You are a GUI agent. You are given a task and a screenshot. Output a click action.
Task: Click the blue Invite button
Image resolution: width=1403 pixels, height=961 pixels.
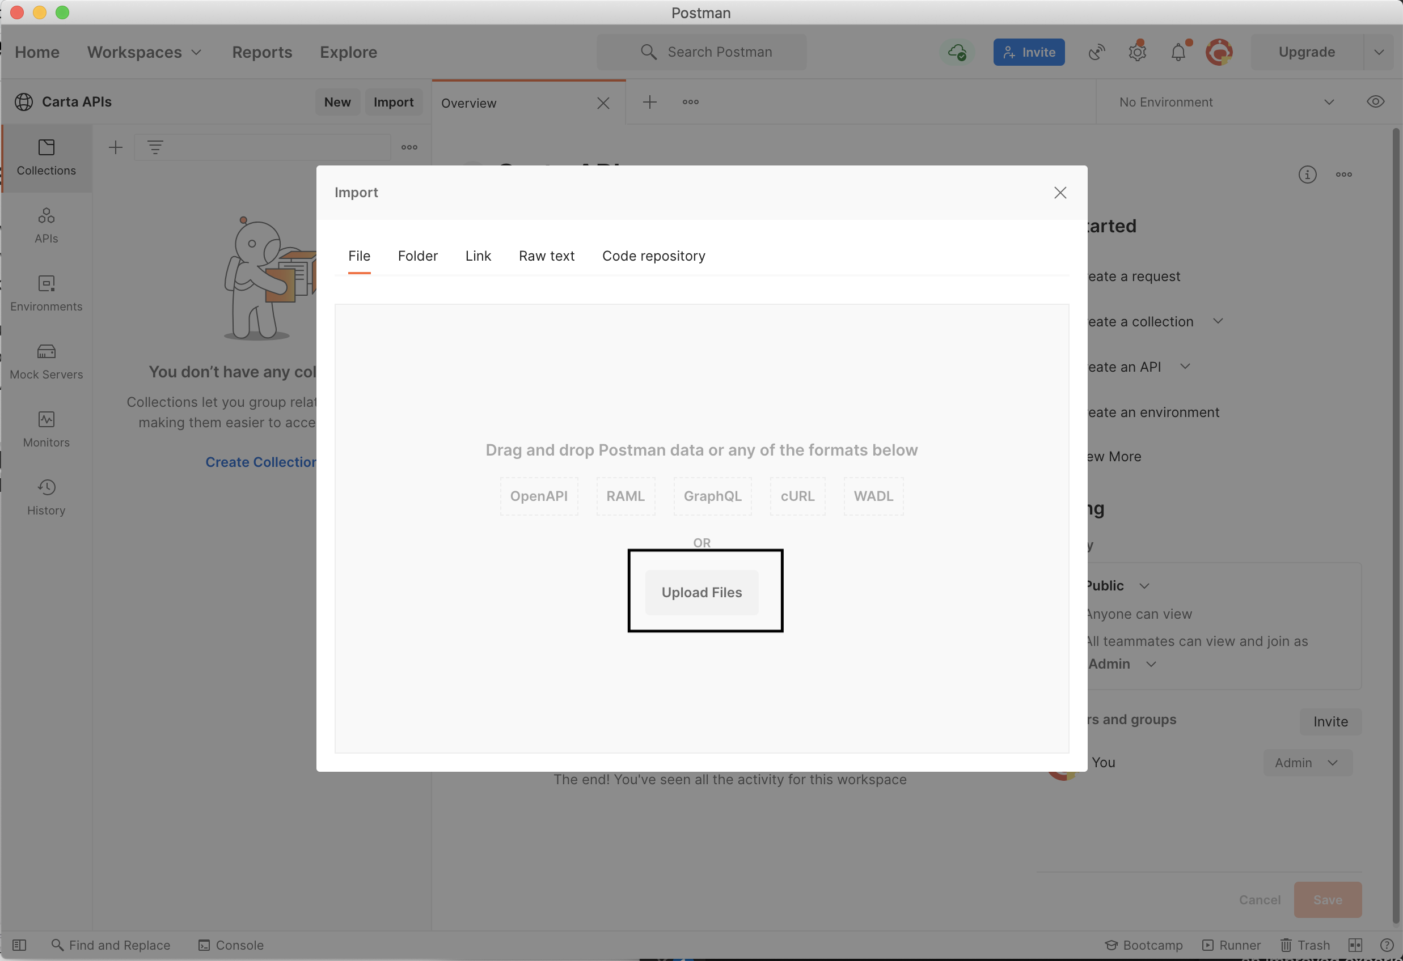tap(1029, 52)
